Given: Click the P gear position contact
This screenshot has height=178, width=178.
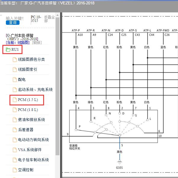Looking at the screenshot, I should coord(76,130).
